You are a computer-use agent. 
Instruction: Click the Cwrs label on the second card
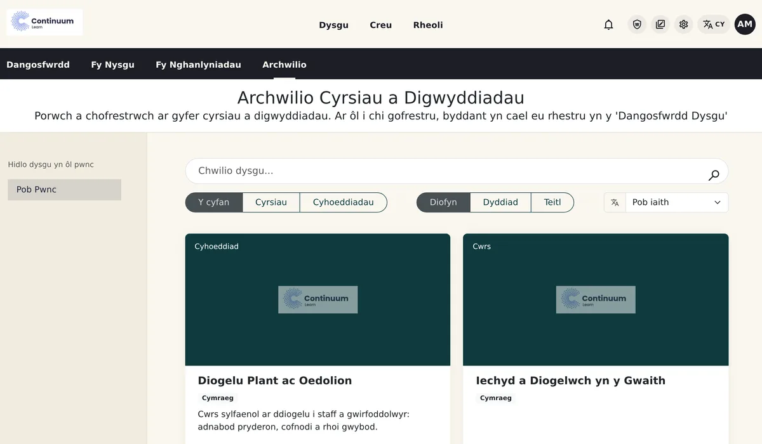coord(482,246)
